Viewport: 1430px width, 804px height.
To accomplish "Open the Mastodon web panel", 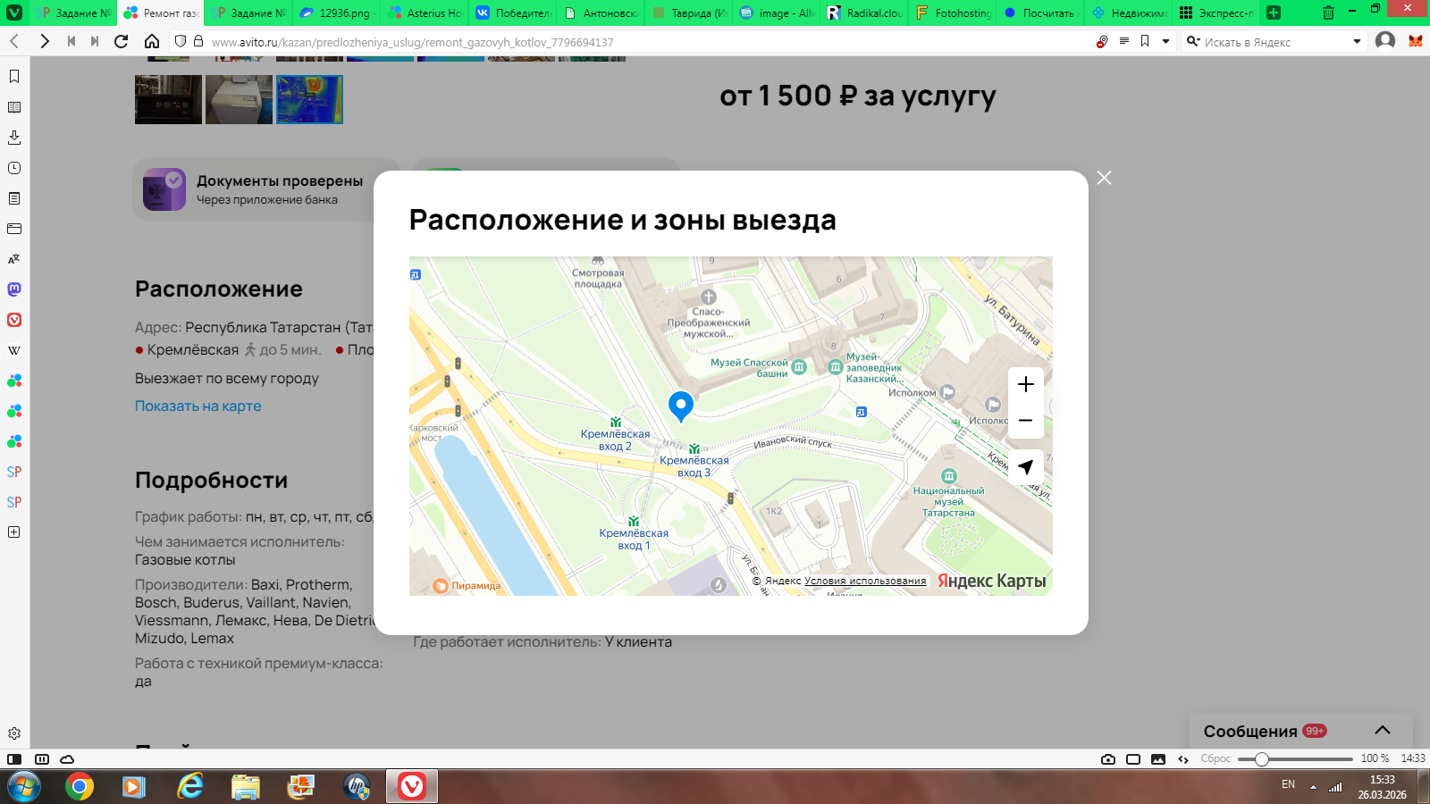I will 14,289.
